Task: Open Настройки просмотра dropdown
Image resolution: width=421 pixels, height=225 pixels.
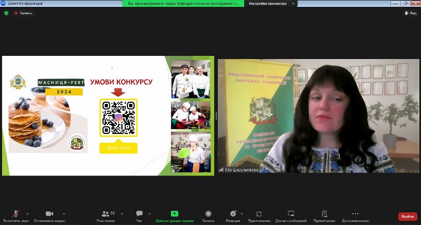Action: [x=271, y=4]
